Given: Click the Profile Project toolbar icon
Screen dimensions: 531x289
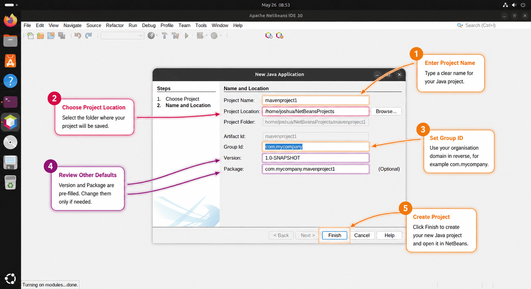Looking at the screenshot, I should [x=214, y=36].
